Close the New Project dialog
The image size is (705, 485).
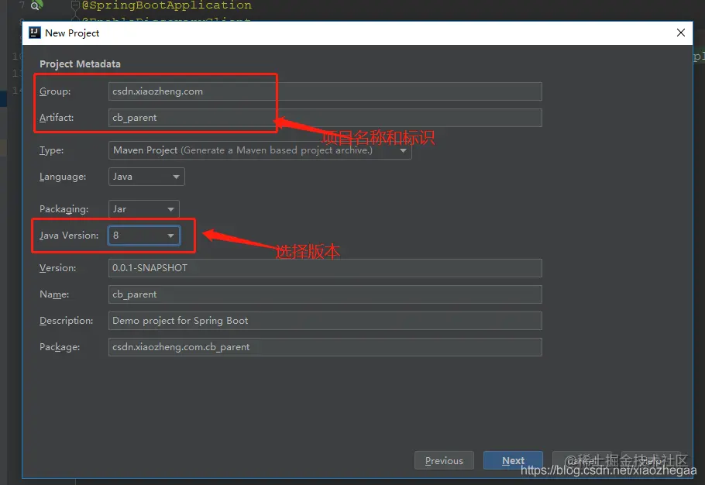click(681, 33)
